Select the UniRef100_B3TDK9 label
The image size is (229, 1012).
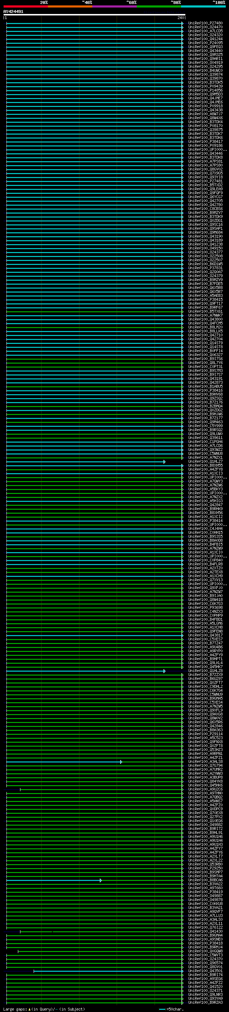coord(205,217)
